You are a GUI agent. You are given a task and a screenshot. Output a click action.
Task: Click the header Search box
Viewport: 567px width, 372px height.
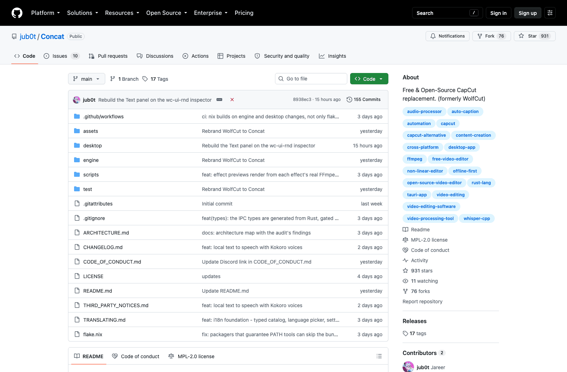447,13
